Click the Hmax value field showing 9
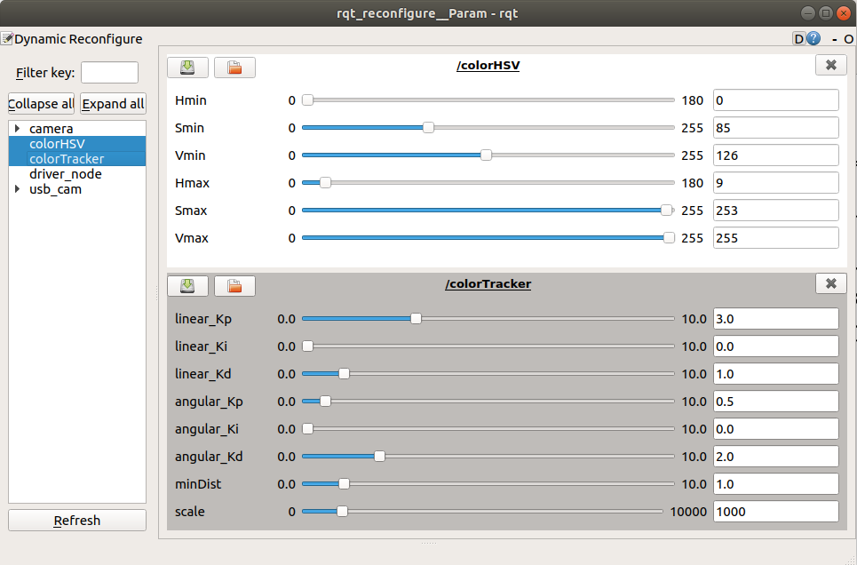 [775, 183]
